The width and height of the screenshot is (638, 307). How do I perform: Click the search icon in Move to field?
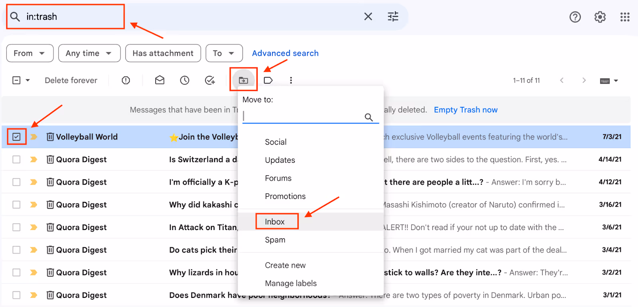[x=369, y=117]
